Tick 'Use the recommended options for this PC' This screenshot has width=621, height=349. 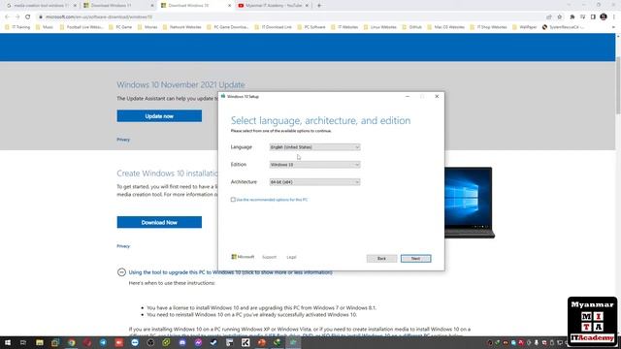pyautogui.click(x=233, y=200)
